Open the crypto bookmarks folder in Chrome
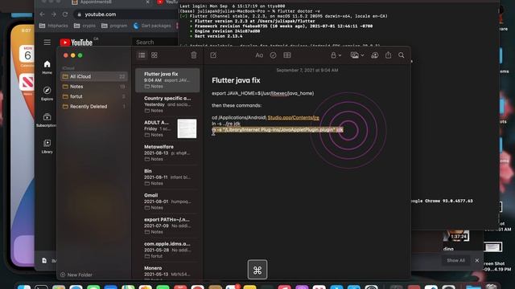The height and width of the screenshot is (289, 515). click(84, 26)
